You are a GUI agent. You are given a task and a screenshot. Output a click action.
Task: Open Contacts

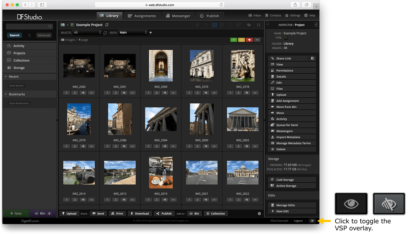point(273,15)
